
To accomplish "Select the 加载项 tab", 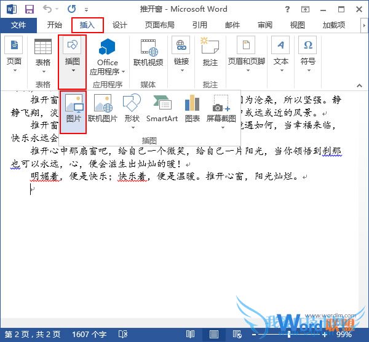I will (334, 25).
